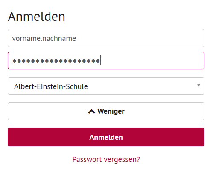Viewport: 213px width, 170px height.
Task: Collapse extra options with Weniger button
Action: [x=106, y=111]
